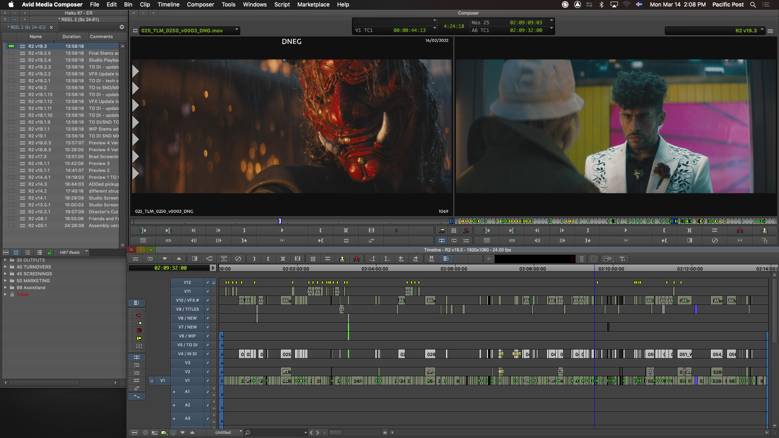Screen dimensions: 779x438
Task: Open the Title tool in the timeline toolbar
Action: 622,259
